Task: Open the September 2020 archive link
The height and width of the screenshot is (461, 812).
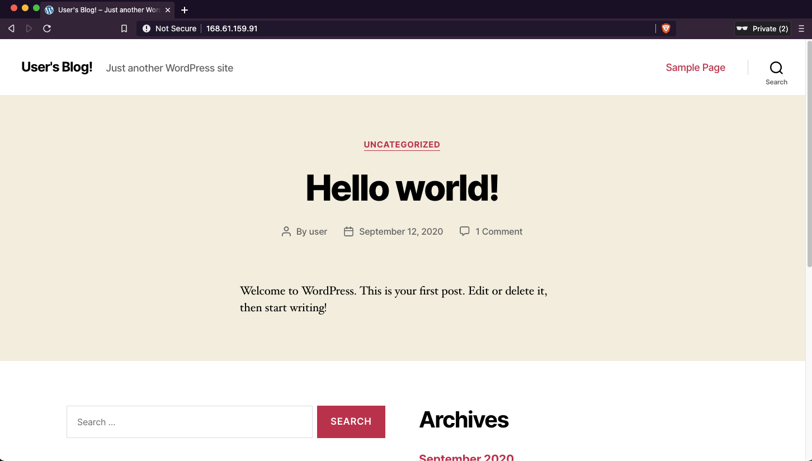Action: point(466,457)
